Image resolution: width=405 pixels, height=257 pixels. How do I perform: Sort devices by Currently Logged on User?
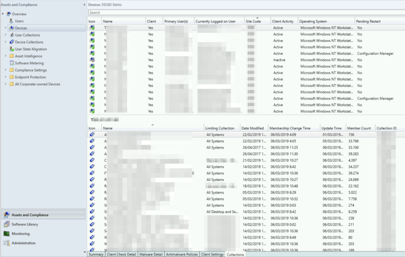[x=219, y=21]
